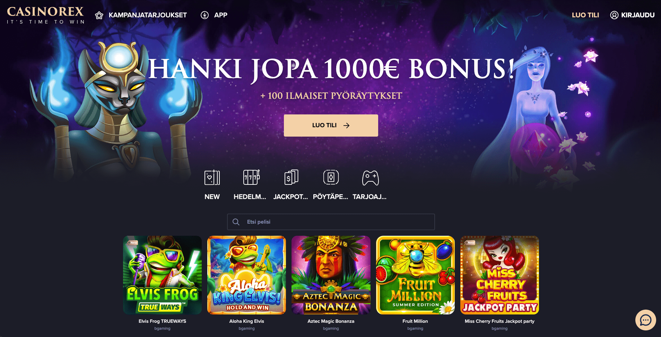
Task: Click the Kirjaudu user profile icon
Action: point(614,15)
